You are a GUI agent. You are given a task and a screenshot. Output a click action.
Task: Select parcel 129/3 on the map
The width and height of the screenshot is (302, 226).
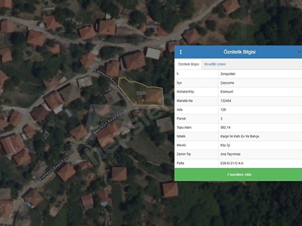coord(142,93)
